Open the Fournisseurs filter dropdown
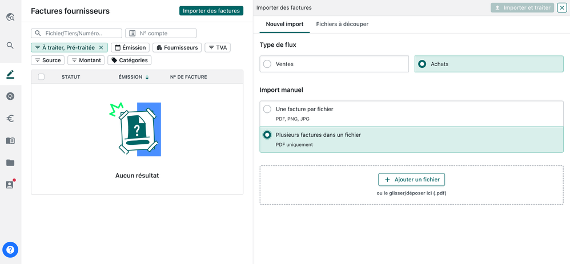This screenshot has height=264, width=570. pyautogui.click(x=177, y=48)
